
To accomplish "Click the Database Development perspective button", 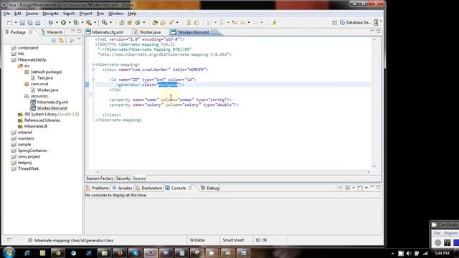I will 356,22.
